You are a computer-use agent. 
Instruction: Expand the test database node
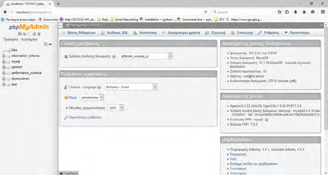[4, 85]
